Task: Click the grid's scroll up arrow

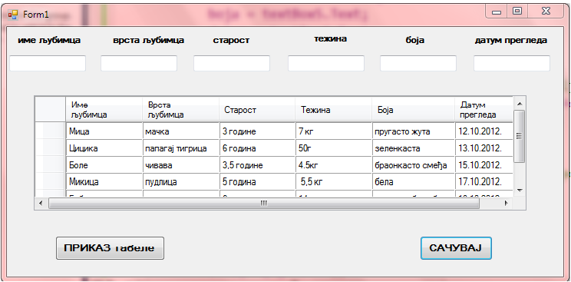Action: 520,103
